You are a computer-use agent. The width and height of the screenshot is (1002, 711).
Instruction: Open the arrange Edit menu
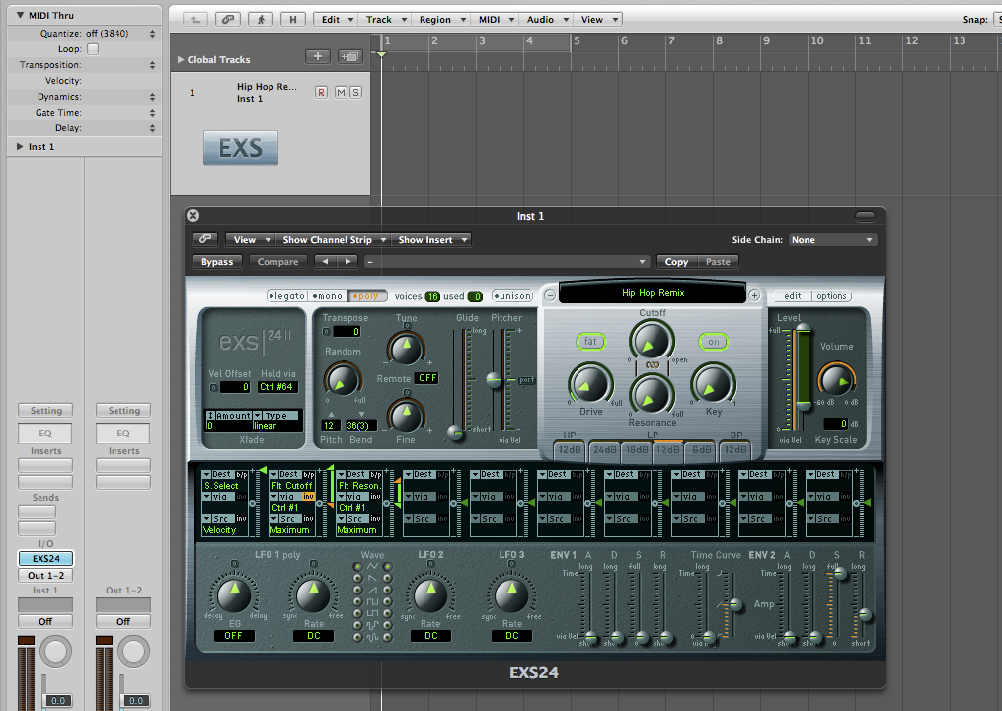coord(337,19)
